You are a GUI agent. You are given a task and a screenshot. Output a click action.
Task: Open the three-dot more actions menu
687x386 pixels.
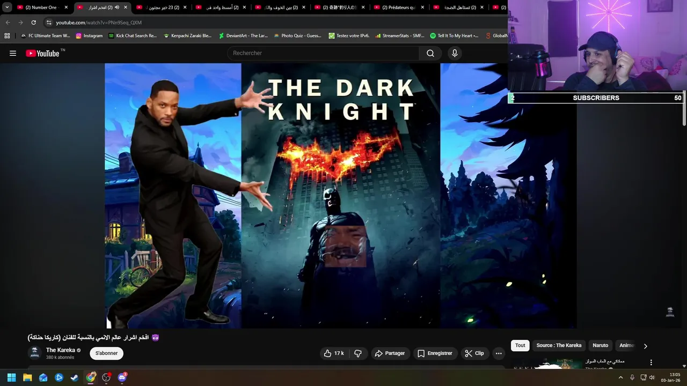coord(499,353)
